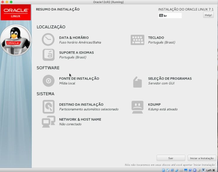218x172 pixels.
Task: Click the SOFTWARE section heading
Action: (48, 68)
